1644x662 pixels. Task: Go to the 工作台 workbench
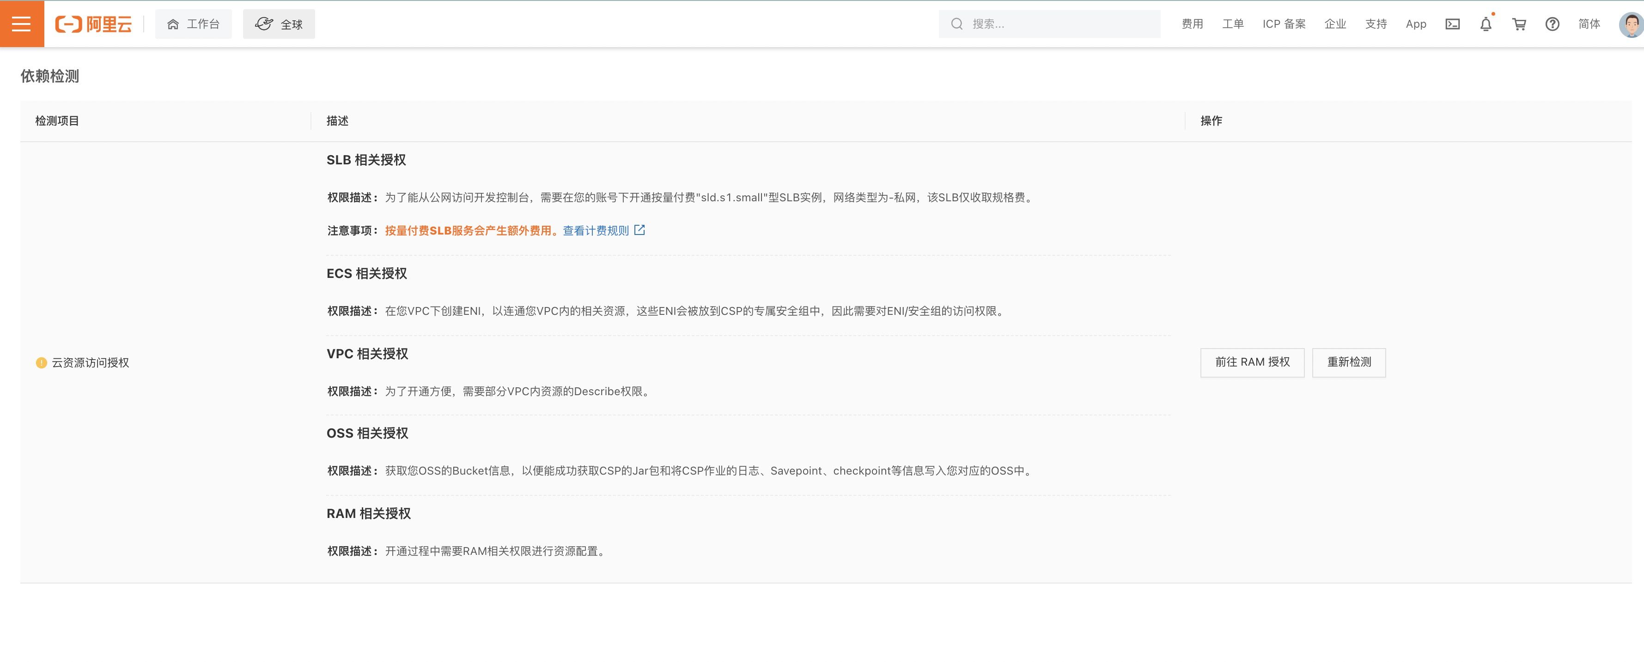click(194, 24)
